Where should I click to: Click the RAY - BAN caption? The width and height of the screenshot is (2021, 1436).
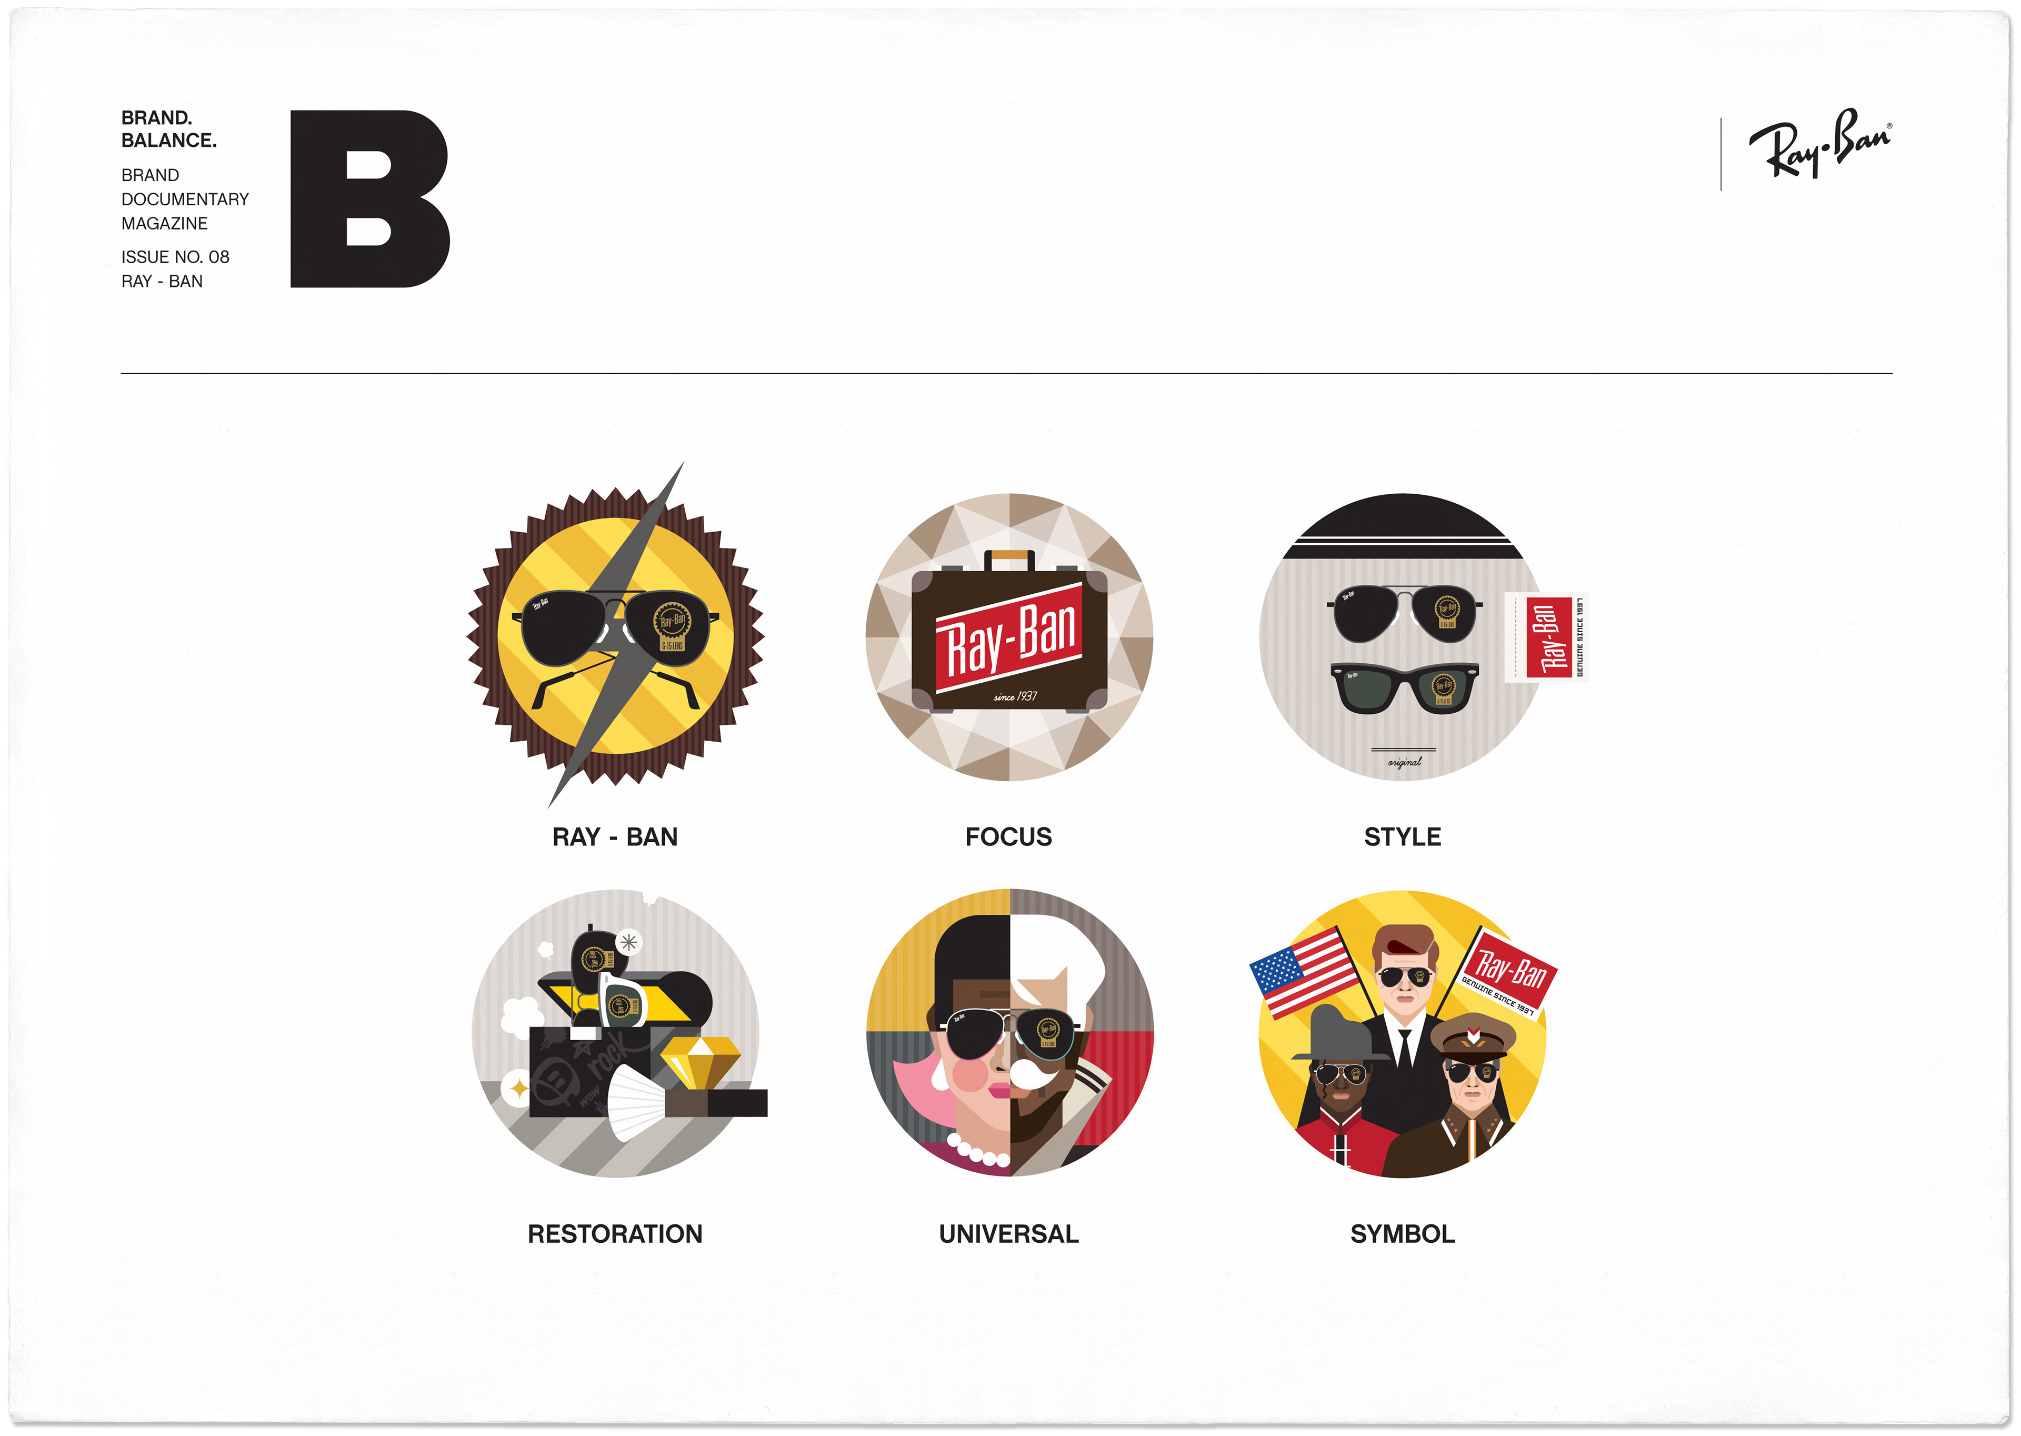click(x=615, y=836)
